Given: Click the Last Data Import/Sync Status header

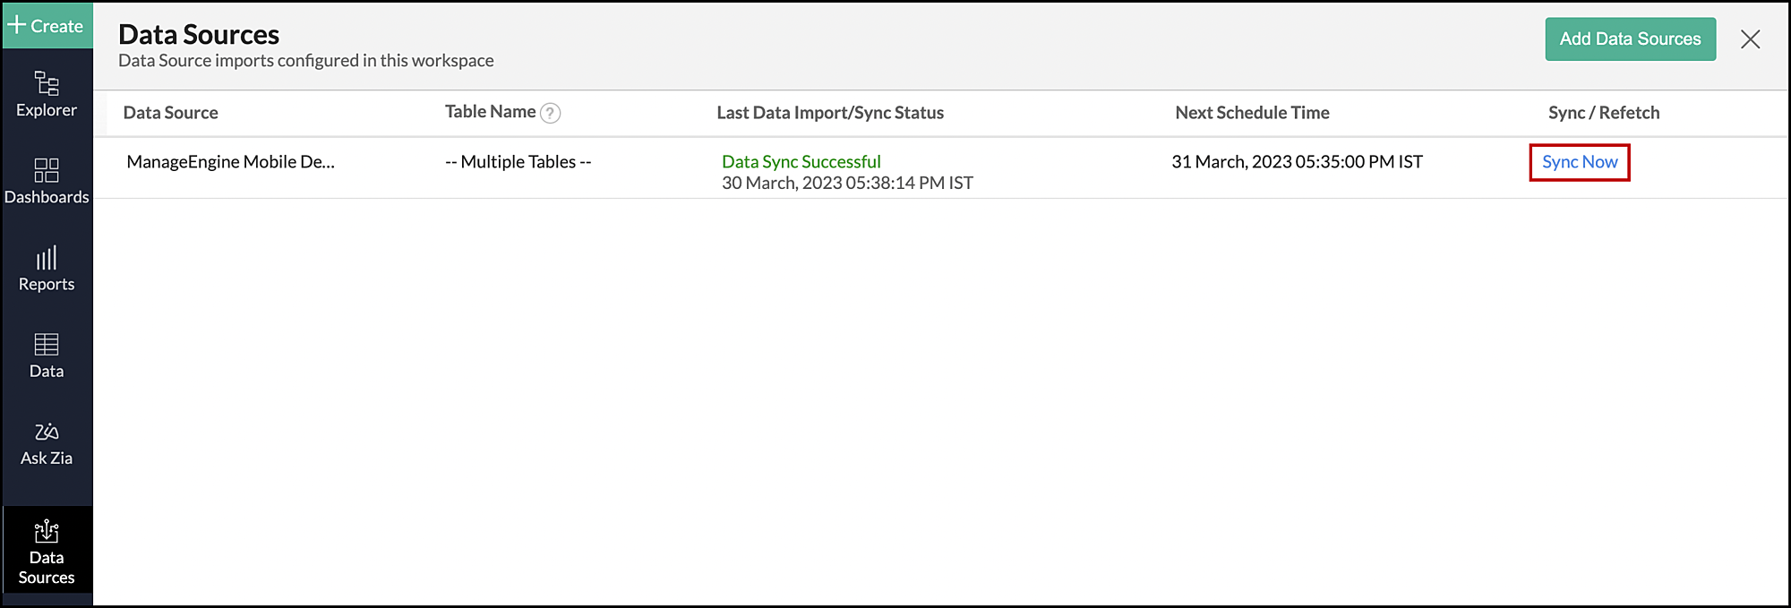Looking at the screenshot, I should point(829,113).
